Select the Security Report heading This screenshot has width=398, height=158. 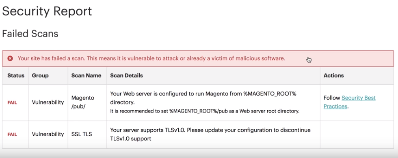click(x=47, y=11)
